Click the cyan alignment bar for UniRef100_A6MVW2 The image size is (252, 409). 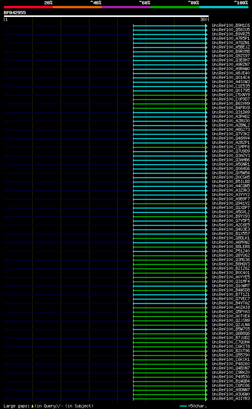coord(169,243)
